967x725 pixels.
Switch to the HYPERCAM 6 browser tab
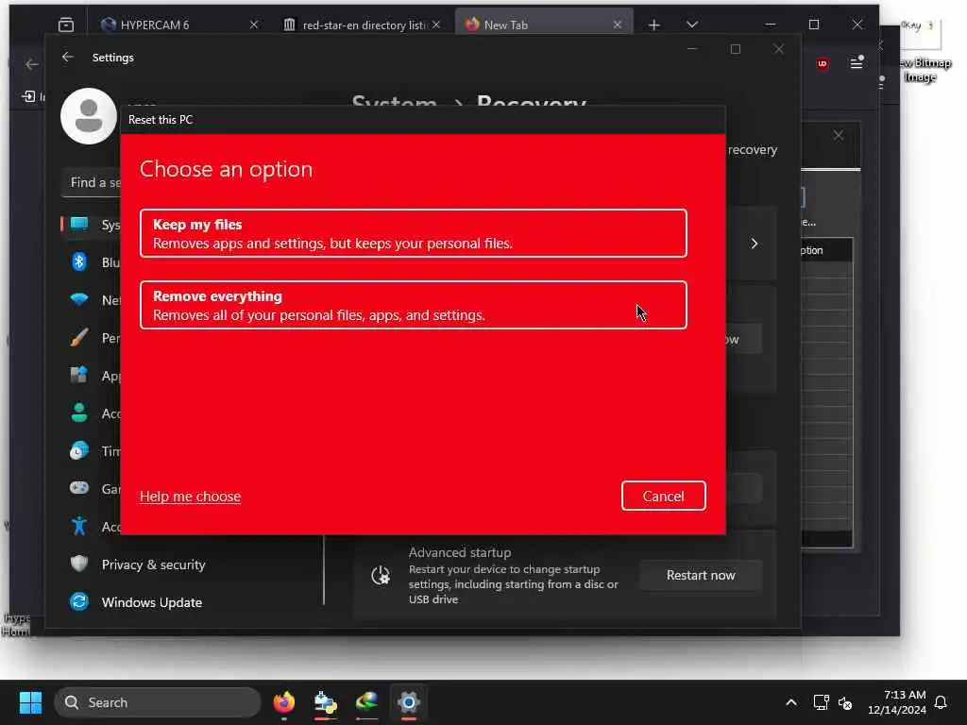[154, 25]
